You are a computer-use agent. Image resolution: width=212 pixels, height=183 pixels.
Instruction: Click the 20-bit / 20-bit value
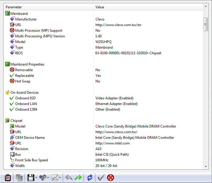(106, 166)
